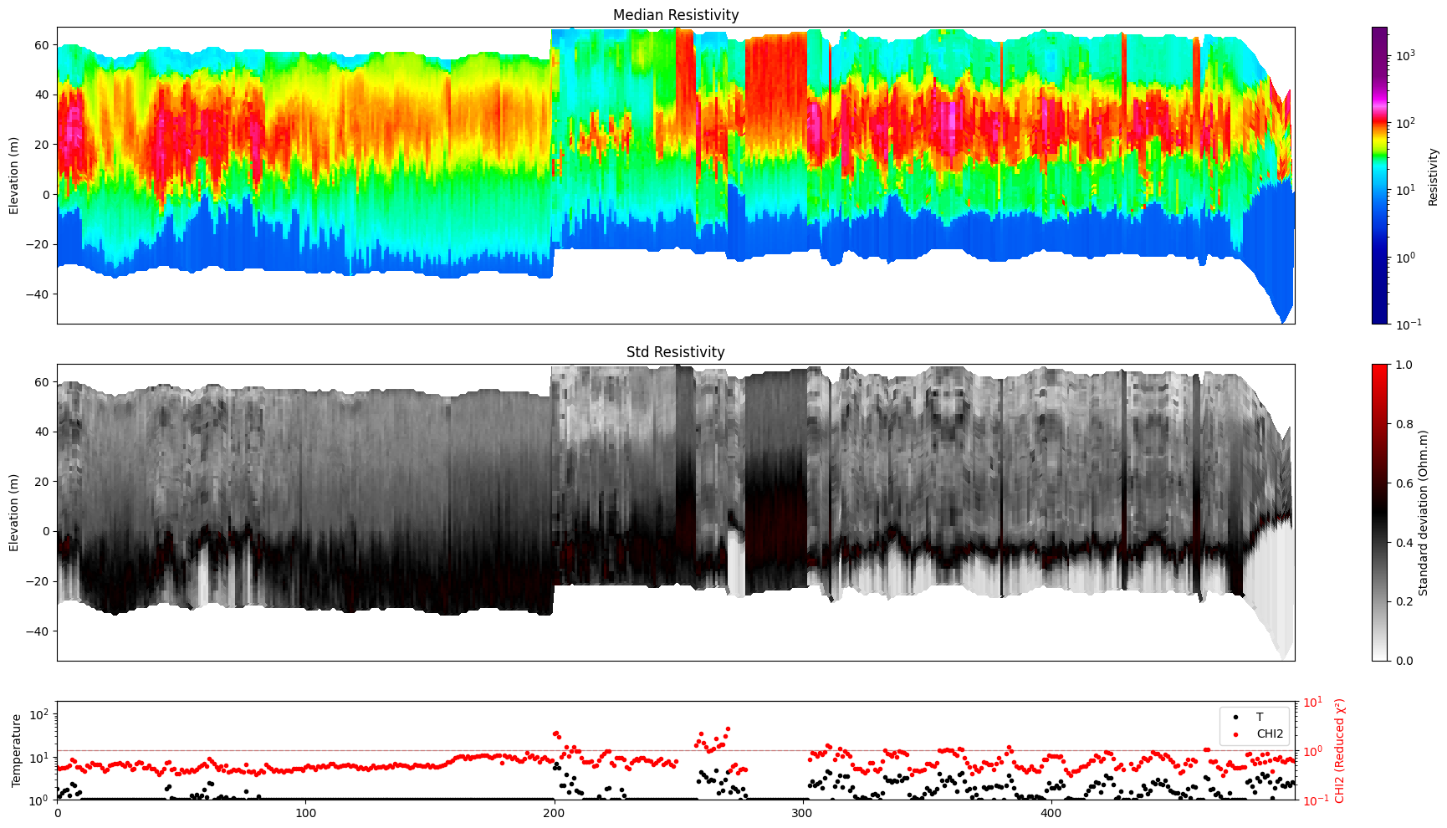Click the Elevation (m) label of Std plot
Screen dimensions: 1447x828
point(14,512)
